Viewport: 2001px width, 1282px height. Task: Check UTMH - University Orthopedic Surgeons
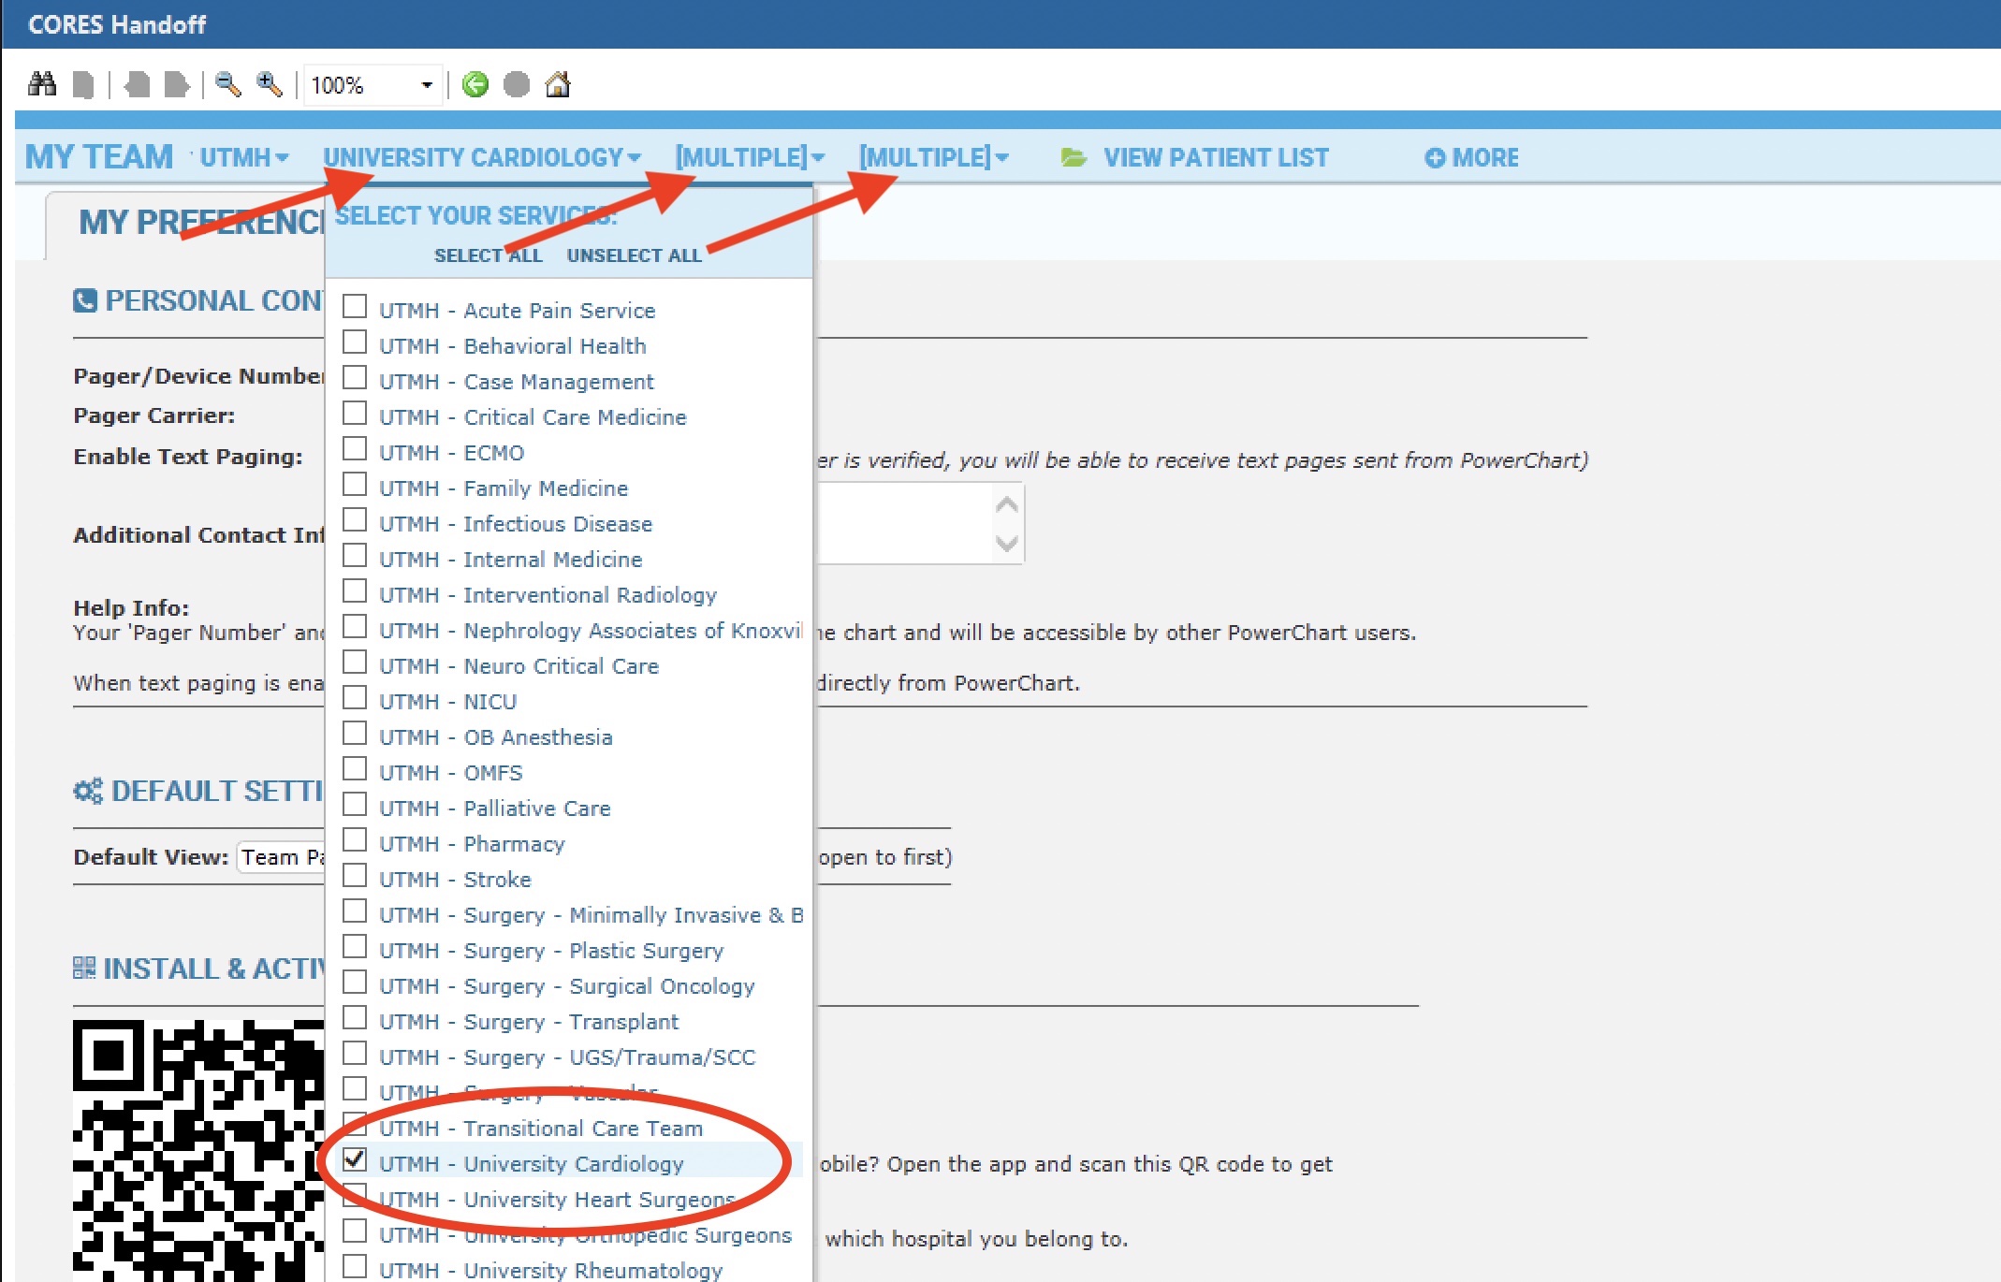click(x=355, y=1231)
